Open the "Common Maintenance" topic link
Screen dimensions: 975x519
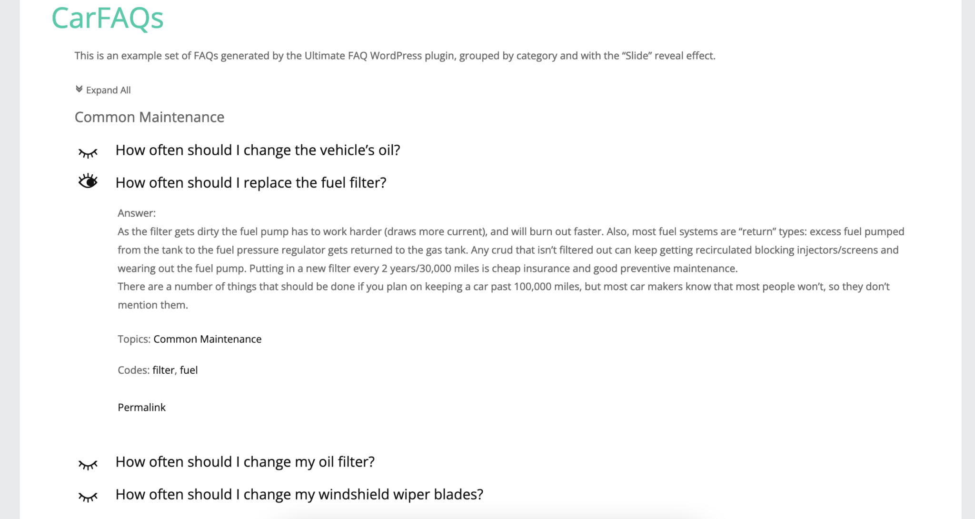coord(207,339)
